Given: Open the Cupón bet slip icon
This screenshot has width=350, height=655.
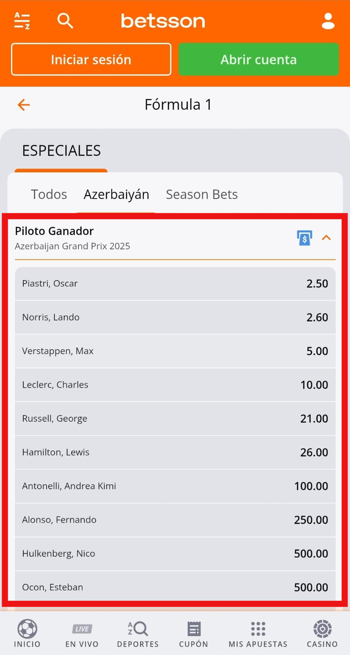Looking at the screenshot, I should 194,629.
